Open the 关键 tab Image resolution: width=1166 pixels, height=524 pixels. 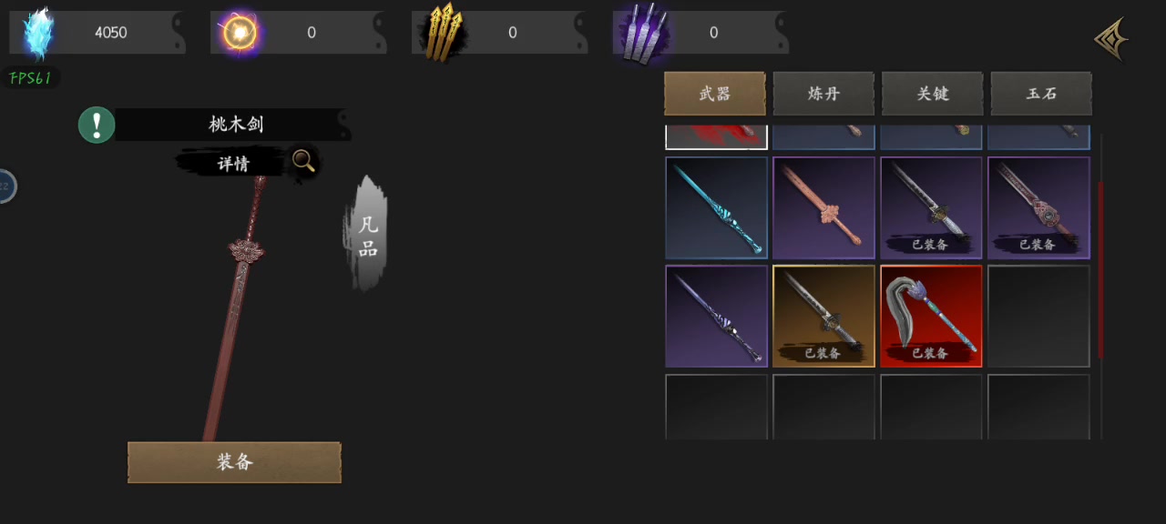933,94
